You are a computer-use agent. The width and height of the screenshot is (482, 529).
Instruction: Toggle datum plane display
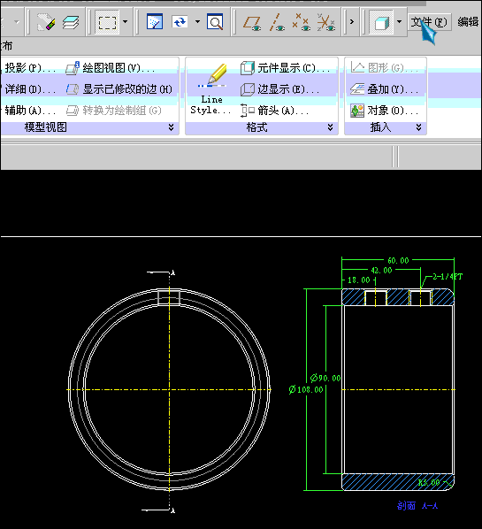[252, 23]
